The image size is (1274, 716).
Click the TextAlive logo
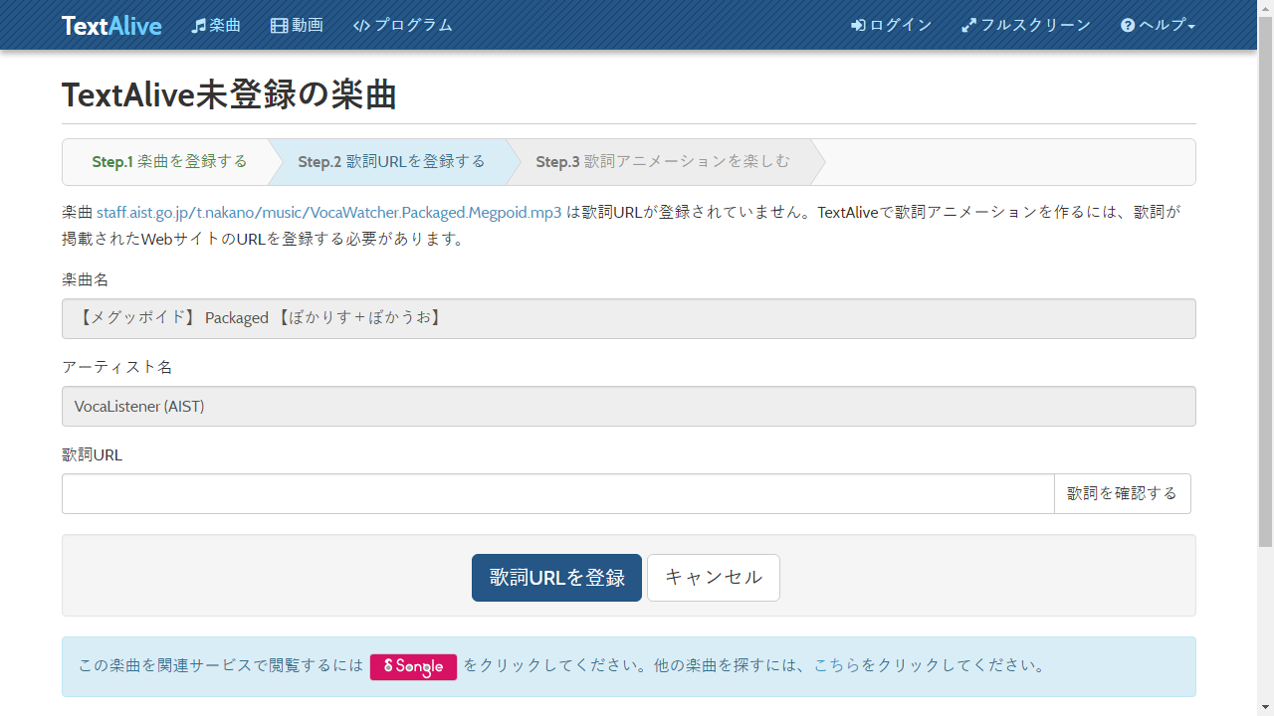tap(111, 25)
